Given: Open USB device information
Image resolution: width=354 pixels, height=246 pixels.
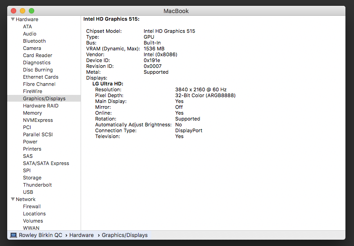Looking at the screenshot, I should pyautogui.click(x=28, y=192).
